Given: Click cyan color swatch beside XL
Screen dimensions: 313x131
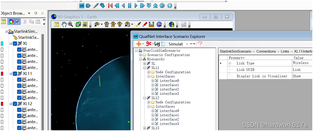Looking at the screenshot, I should coord(2,44).
